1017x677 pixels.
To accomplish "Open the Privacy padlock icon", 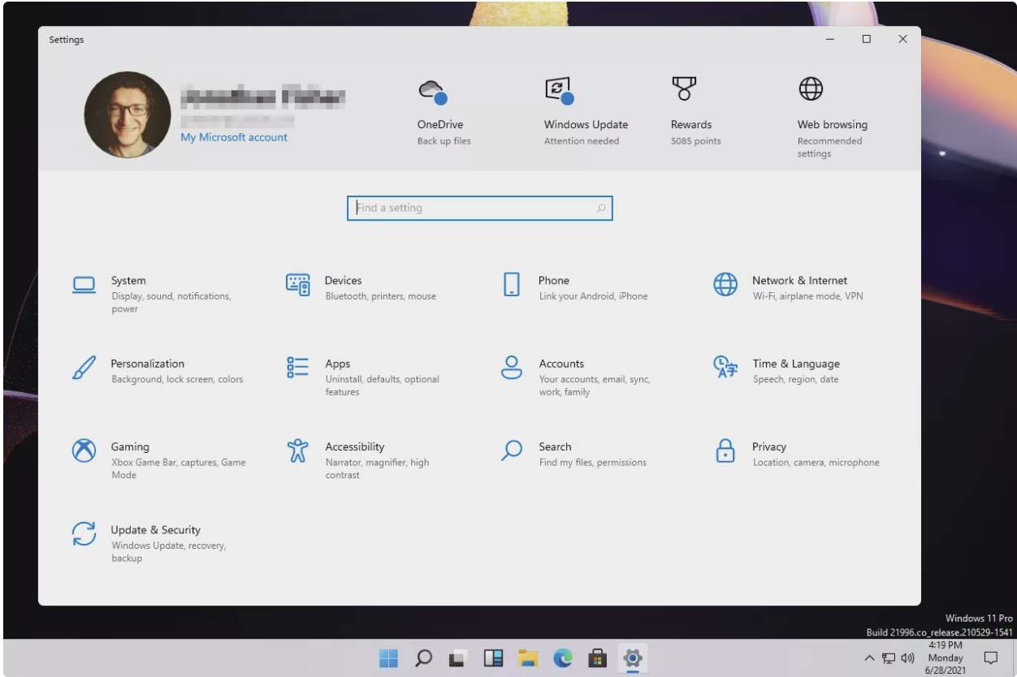I will (x=725, y=451).
